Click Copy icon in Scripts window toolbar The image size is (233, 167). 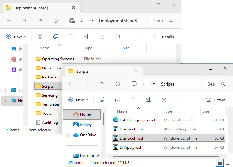tap(118, 100)
